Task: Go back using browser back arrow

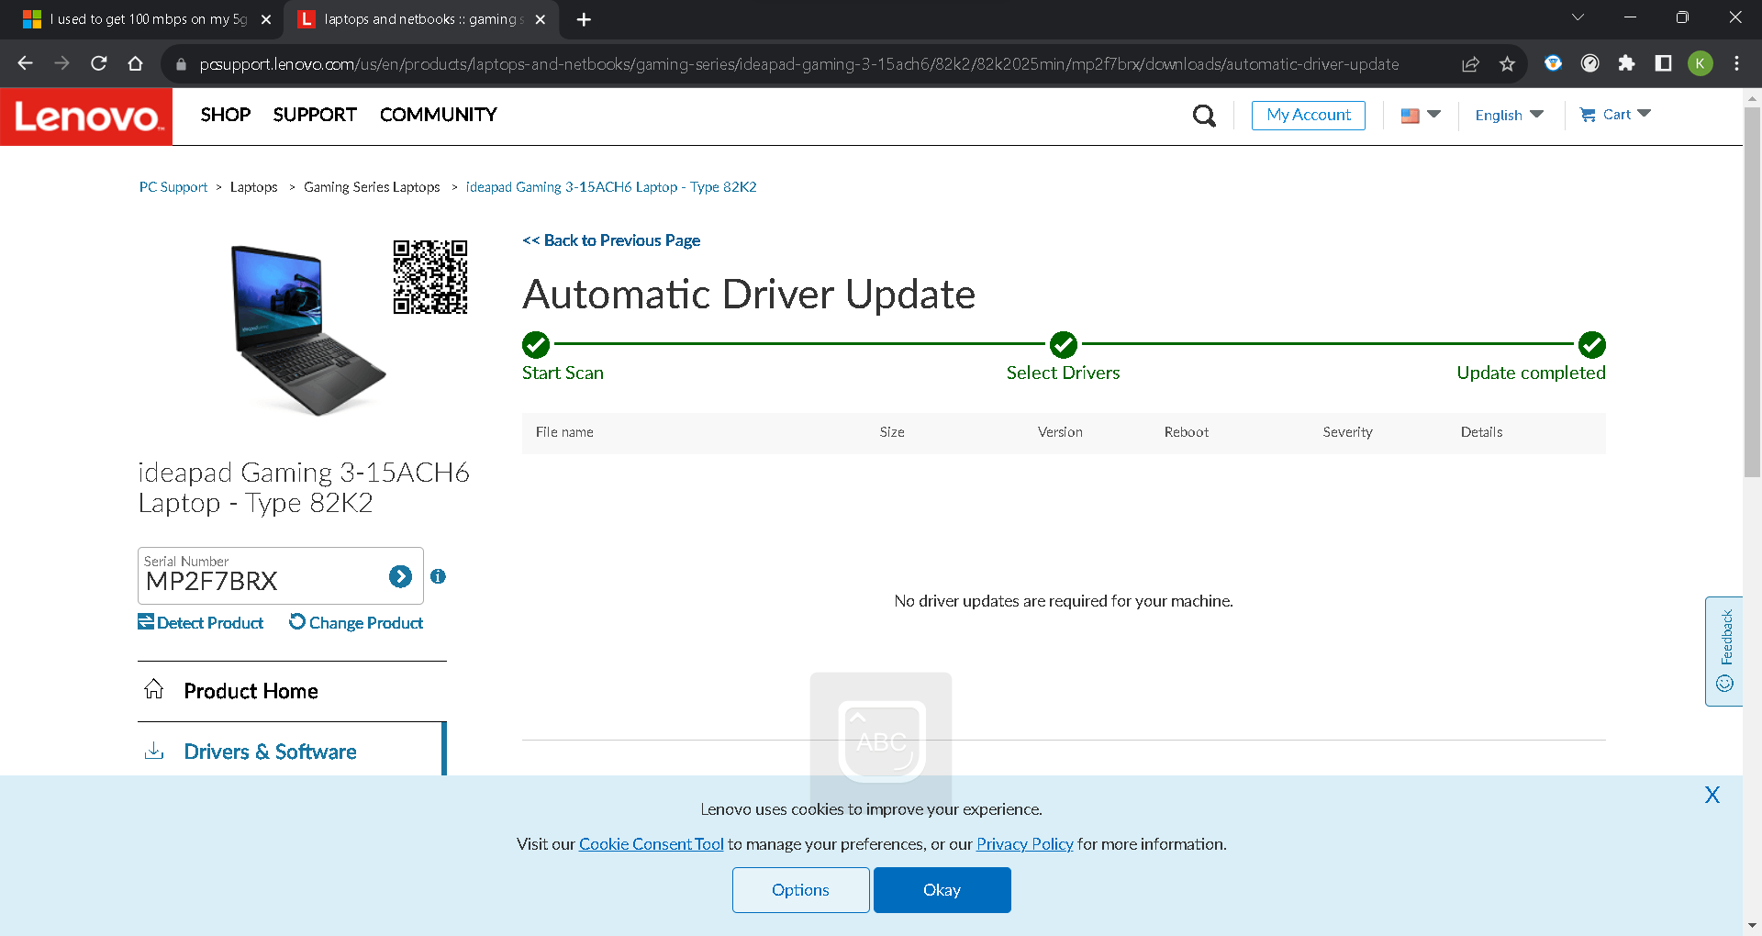Action: [25, 63]
